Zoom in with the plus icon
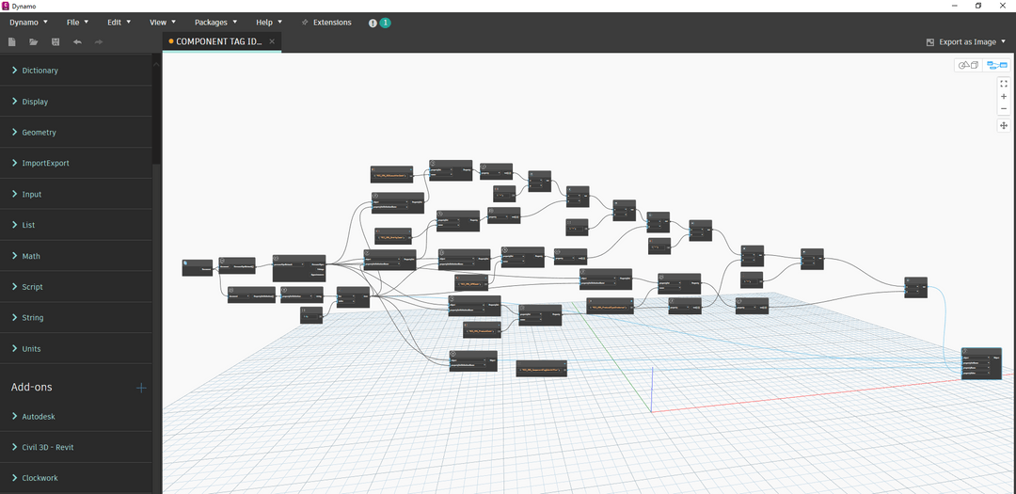Viewport: 1016px width, 494px height. point(1004,97)
